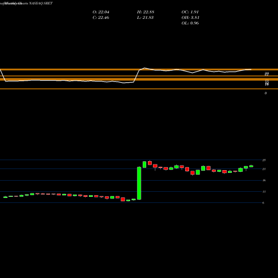Select the close value C: 22.46

(x=101, y=18)
